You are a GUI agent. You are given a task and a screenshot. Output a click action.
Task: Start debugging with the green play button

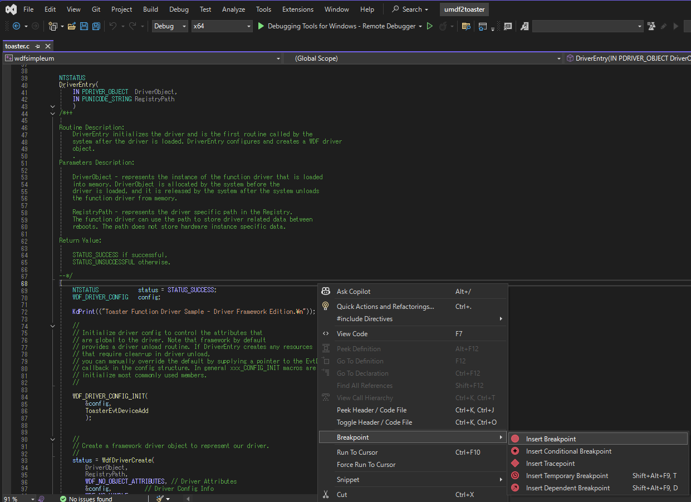click(261, 26)
